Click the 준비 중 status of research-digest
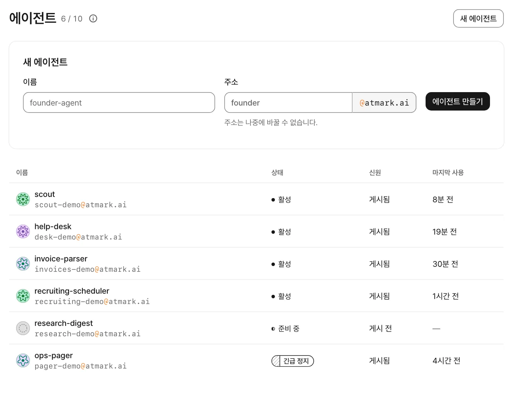The image size is (513, 395). tap(285, 329)
